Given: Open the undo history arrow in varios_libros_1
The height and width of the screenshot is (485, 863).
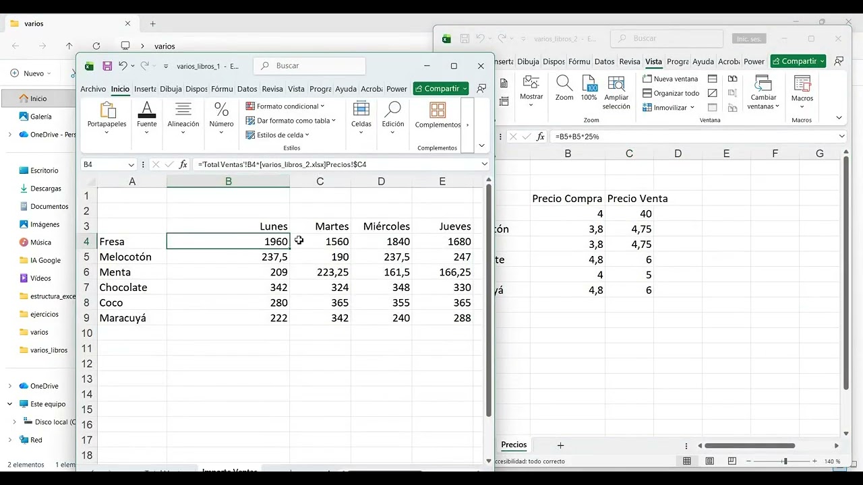Looking at the screenshot, I should point(133,66).
